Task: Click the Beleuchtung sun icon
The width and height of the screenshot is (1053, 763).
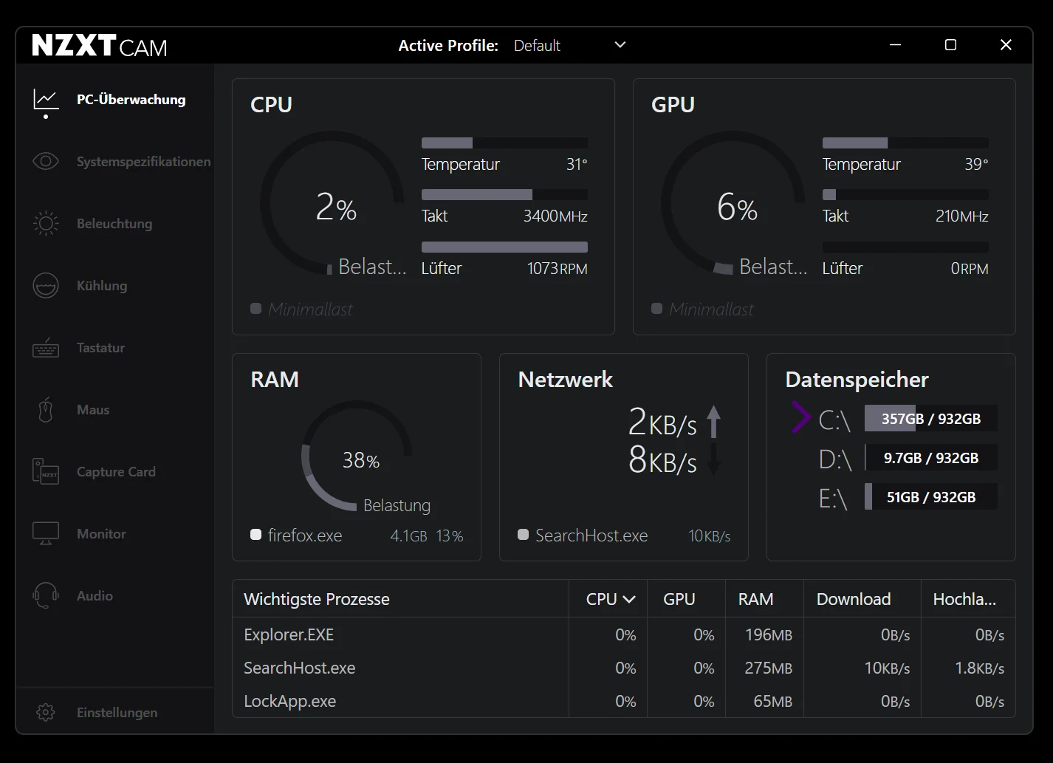Action: [46, 223]
